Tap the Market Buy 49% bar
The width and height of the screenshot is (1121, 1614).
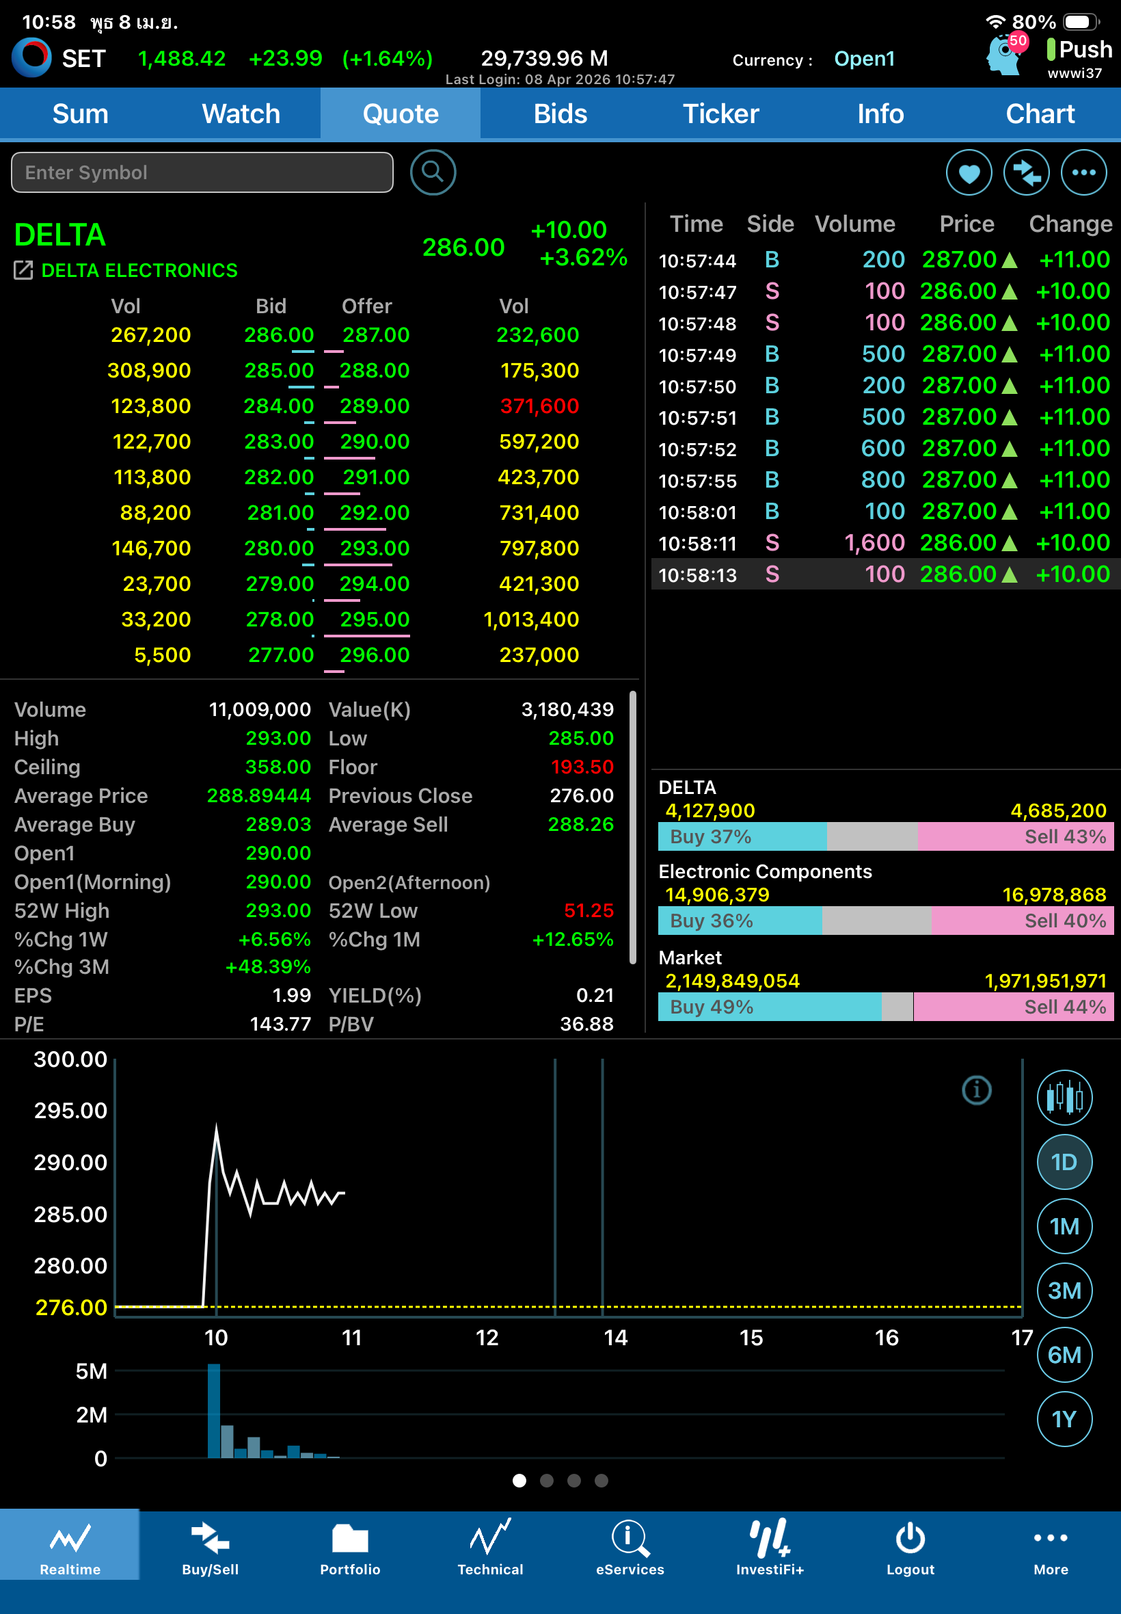coord(769,1007)
